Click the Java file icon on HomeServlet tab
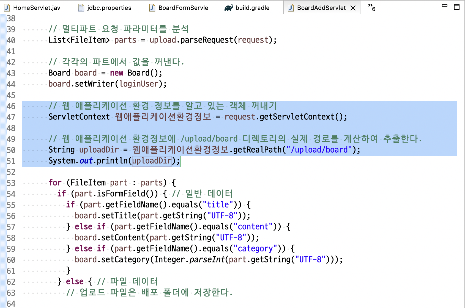 pyautogui.click(x=7, y=8)
